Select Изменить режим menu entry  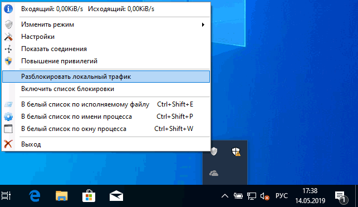pos(106,24)
